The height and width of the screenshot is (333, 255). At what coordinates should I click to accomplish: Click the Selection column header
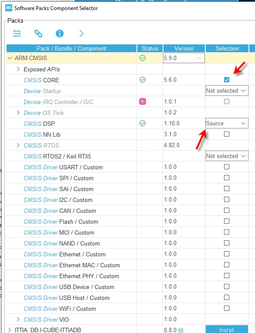227,48
